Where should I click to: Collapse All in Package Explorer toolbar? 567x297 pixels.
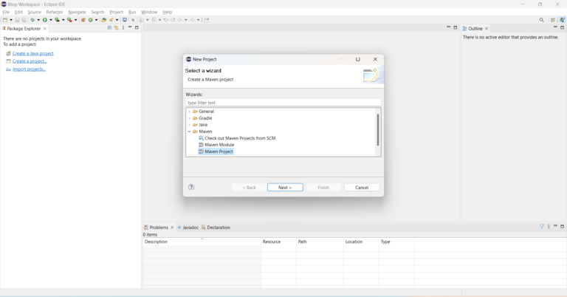tap(109, 28)
